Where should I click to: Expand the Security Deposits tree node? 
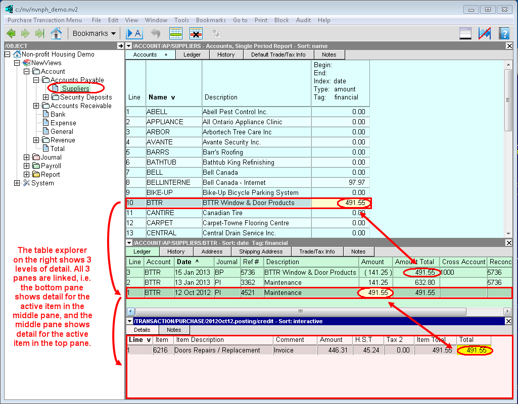click(x=46, y=97)
